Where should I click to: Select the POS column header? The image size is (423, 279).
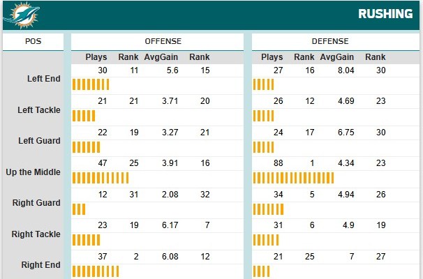[33, 41]
